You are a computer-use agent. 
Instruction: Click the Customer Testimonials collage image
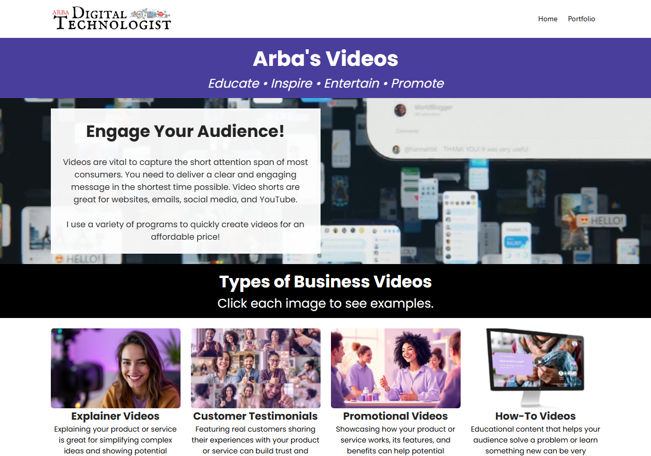coord(255,368)
